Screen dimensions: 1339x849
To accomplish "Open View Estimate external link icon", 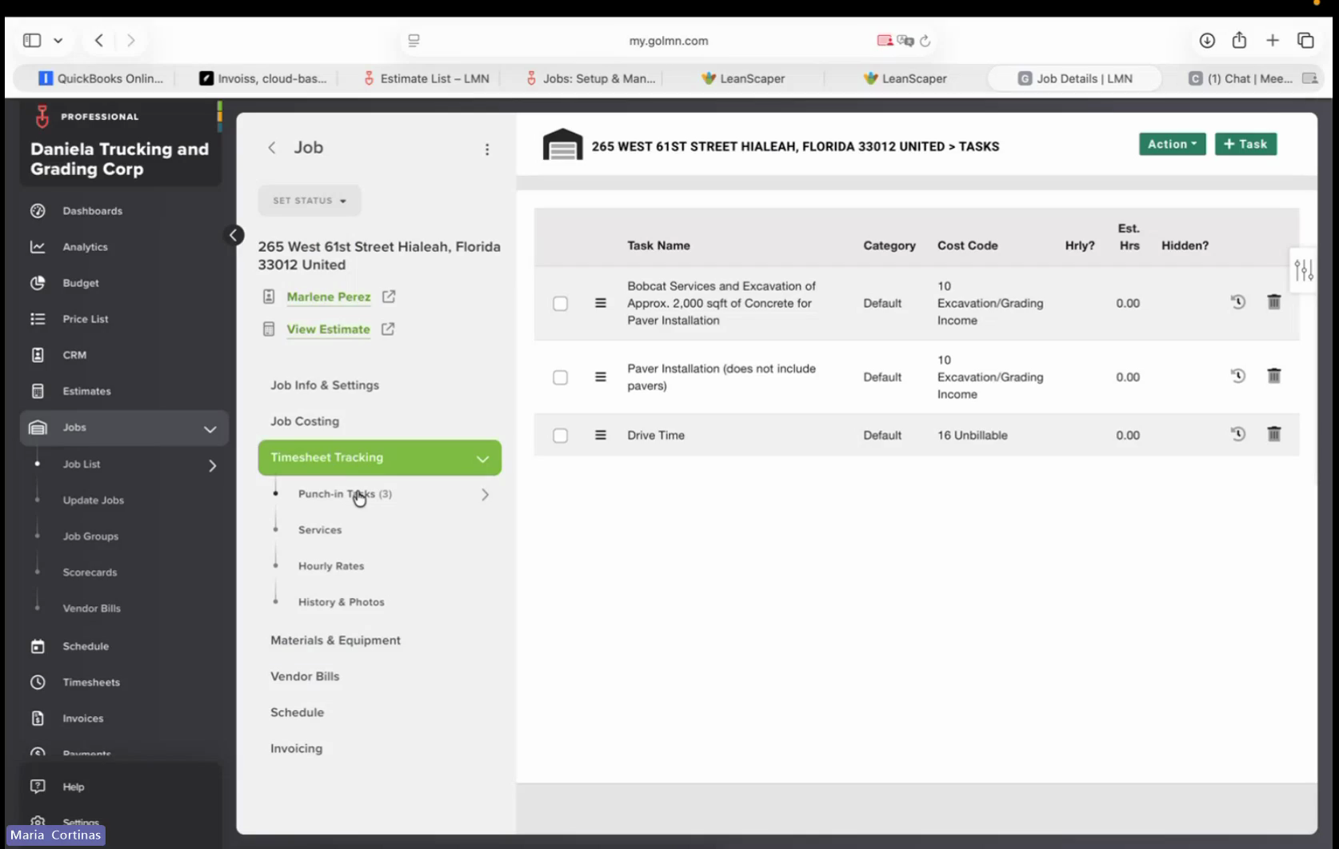I will point(388,329).
